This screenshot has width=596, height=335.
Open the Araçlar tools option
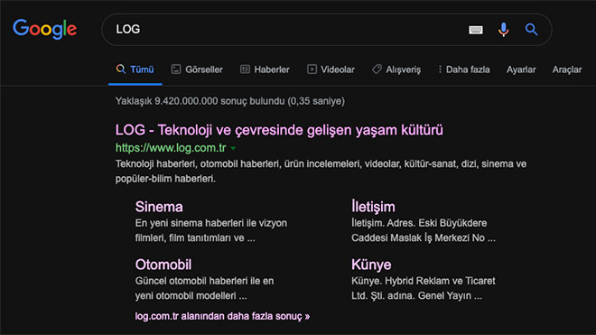(567, 70)
